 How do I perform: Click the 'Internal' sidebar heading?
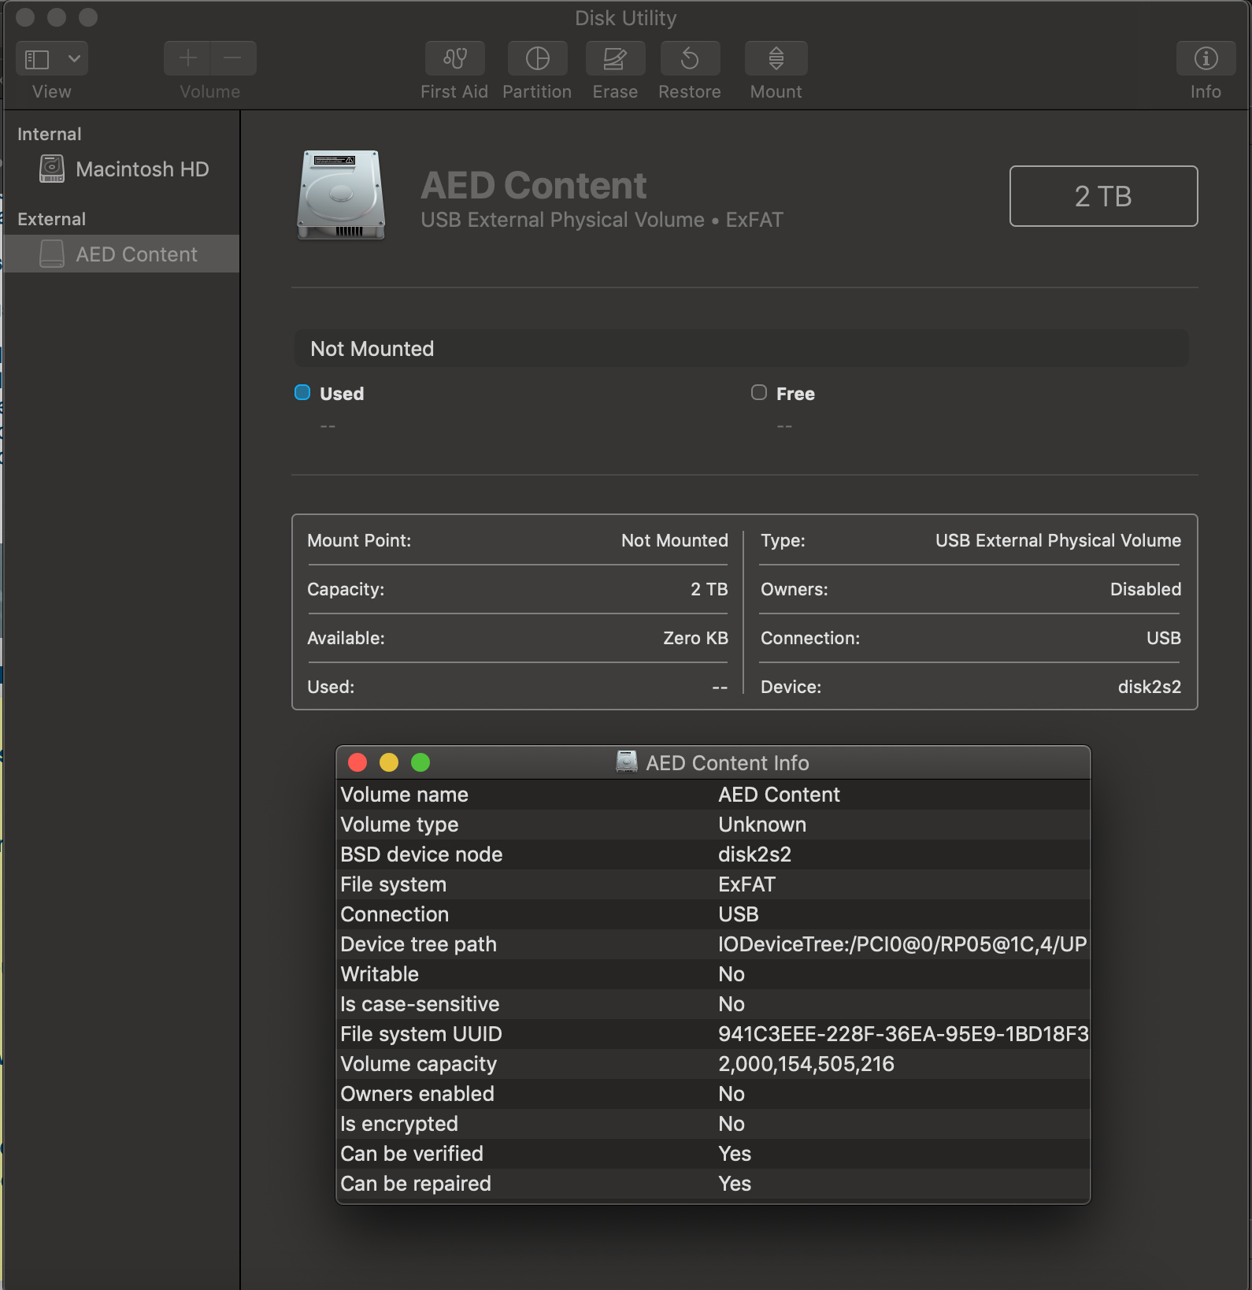coord(50,134)
